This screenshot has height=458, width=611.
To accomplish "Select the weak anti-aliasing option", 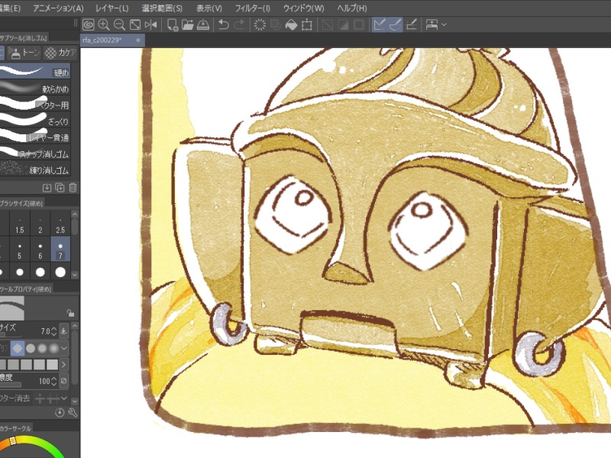I will click(31, 348).
